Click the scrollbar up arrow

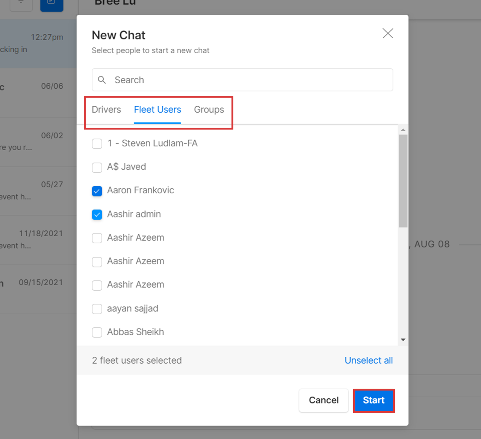(403, 130)
